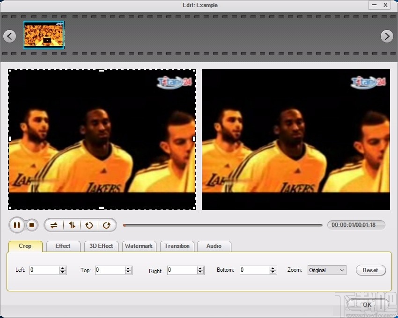Switch to the Audio tab
The width and height of the screenshot is (398, 318).
[x=214, y=246]
